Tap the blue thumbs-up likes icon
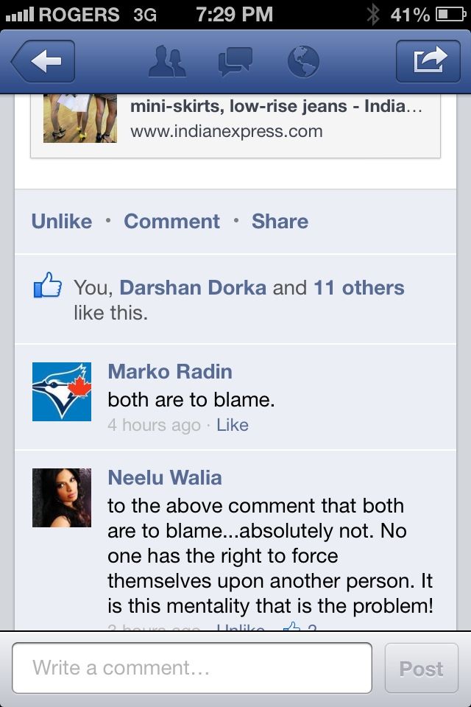Viewport: 471px width, 707px height. point(47,285)
